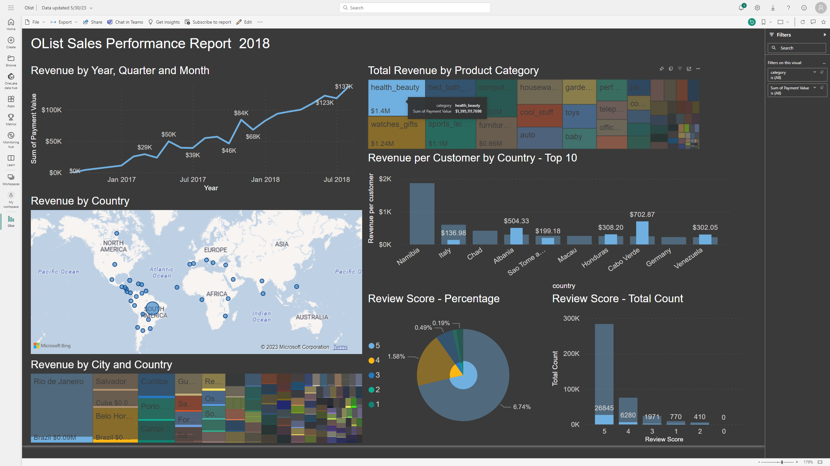This screenshot has width=830, height=466.
Task: Adjust the zoom slider handle
Action: coord(782,462)
